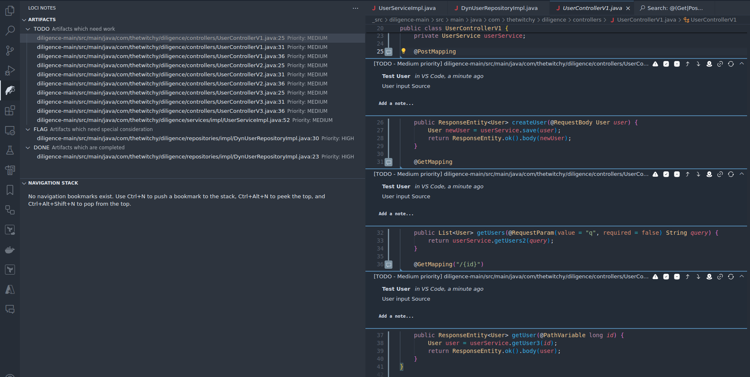Open the Extensions view
Viewport: 750px width, 377px height.
pyautogui.click(x=10, y=110)
